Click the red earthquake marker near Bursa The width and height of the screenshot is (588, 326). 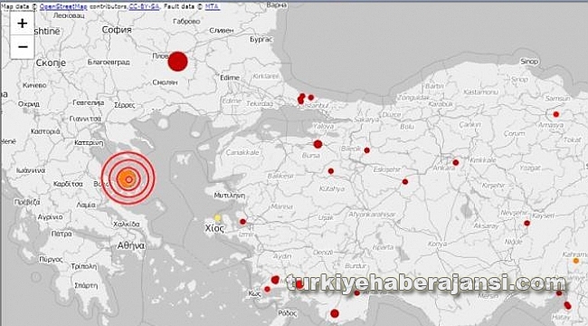click(318, 144)
